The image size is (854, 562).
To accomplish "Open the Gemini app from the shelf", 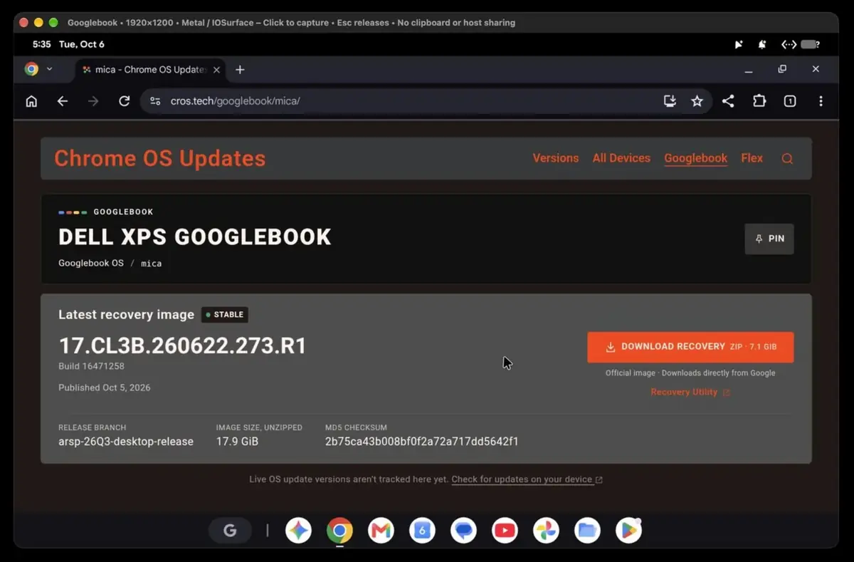I will pos(298,530).
